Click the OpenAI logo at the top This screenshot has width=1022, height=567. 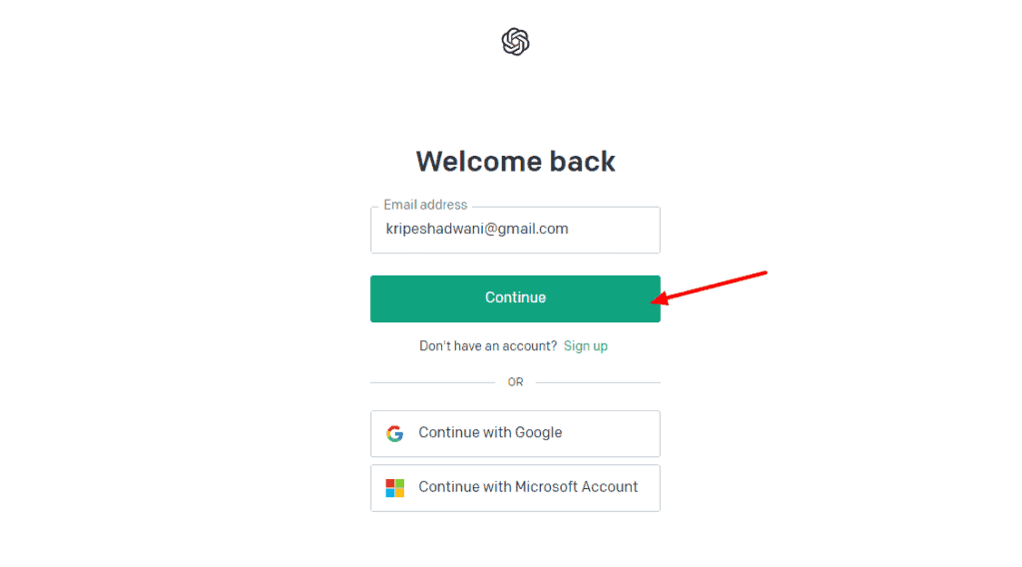(515, 42)
